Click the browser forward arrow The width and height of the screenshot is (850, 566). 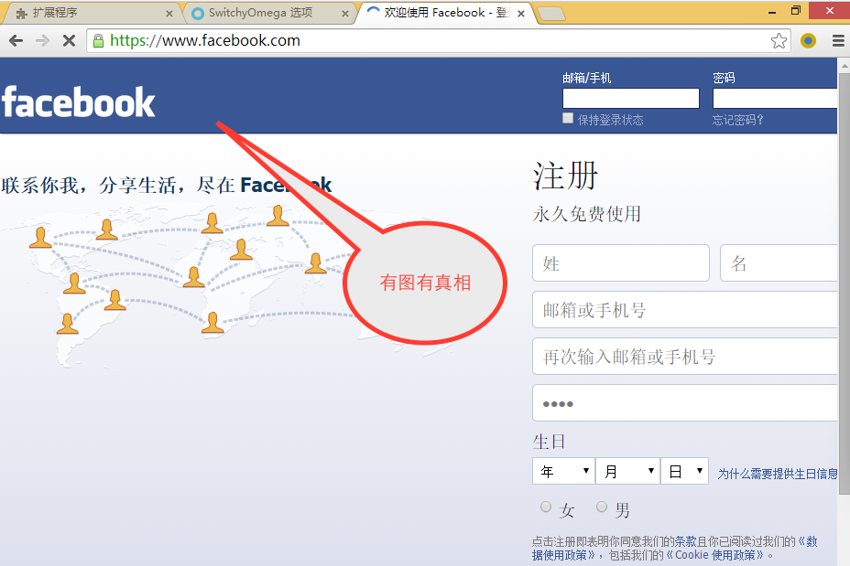(x=42, y=40)
